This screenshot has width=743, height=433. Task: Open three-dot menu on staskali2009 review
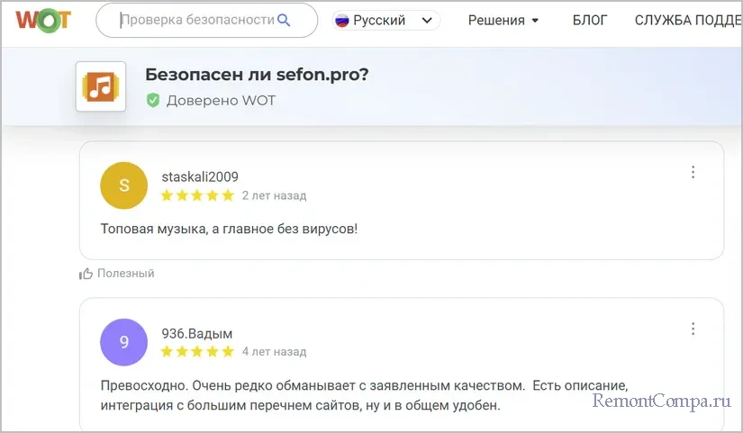click(693, 172)
